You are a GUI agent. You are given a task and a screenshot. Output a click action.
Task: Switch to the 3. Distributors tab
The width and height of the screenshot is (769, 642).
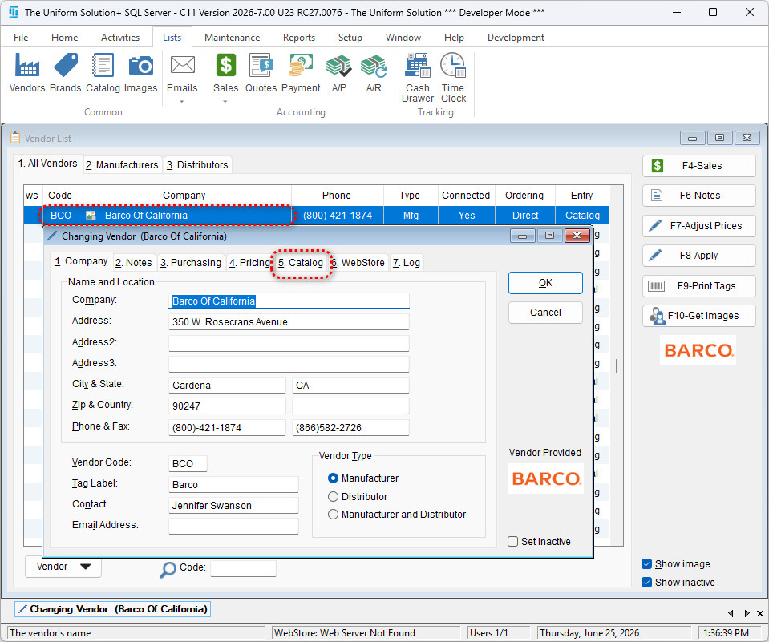[x=197, y=164]
